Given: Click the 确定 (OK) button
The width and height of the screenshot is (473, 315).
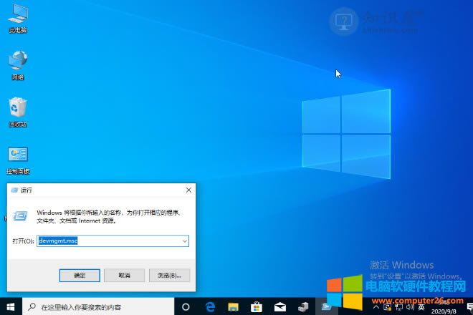Looking at the screenshot, I should click(80, 275).
